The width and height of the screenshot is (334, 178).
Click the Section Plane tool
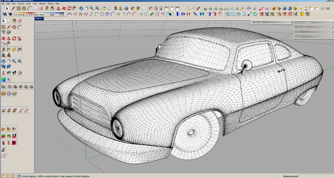[x=19, y=73]
